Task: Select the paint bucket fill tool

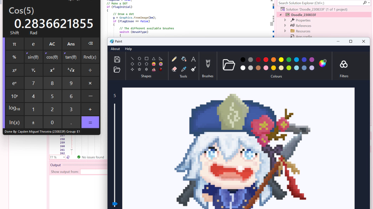Action: coord(184,59)
